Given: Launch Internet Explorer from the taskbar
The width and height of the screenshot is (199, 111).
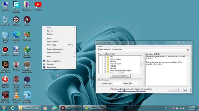Looking at the screenshot, I should (13, 108).
